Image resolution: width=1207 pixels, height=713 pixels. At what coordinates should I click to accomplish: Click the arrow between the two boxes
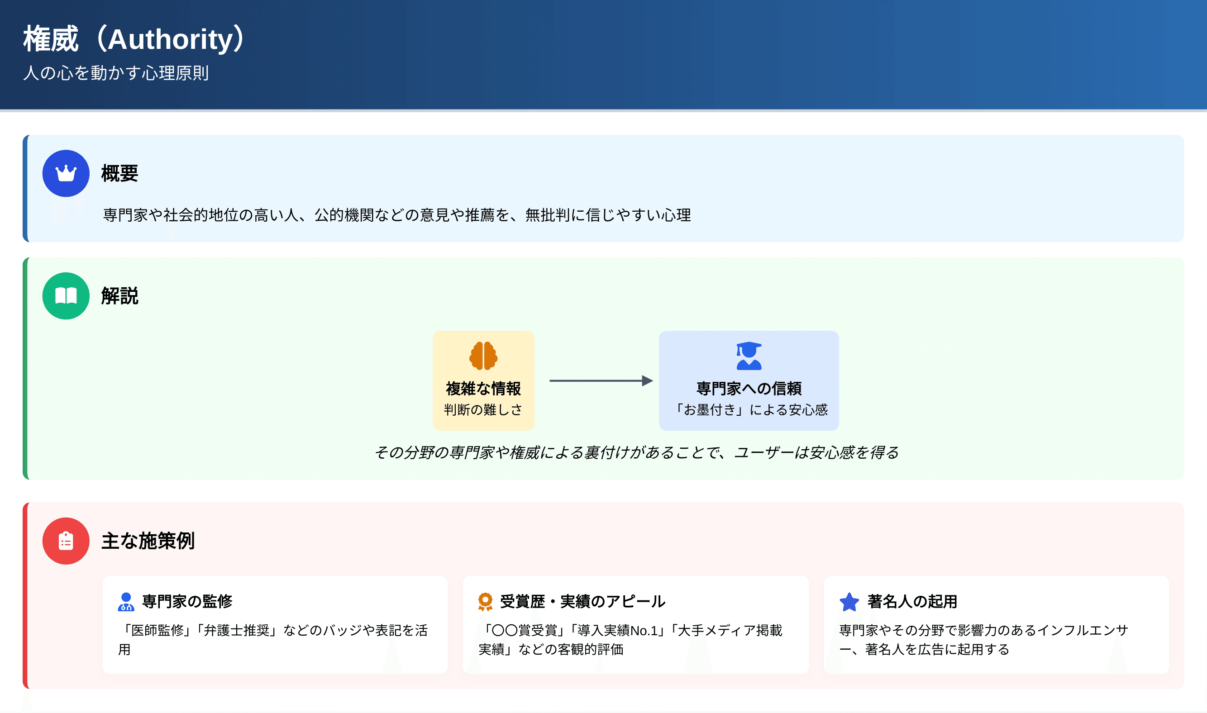tap(601, 381)
